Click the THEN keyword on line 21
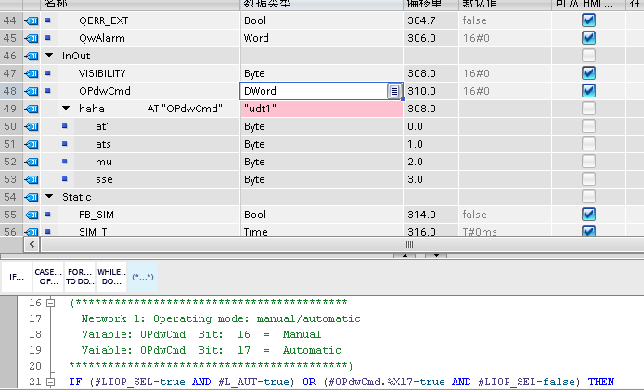The width and height of the screenshot is (644, 390). 601,383
